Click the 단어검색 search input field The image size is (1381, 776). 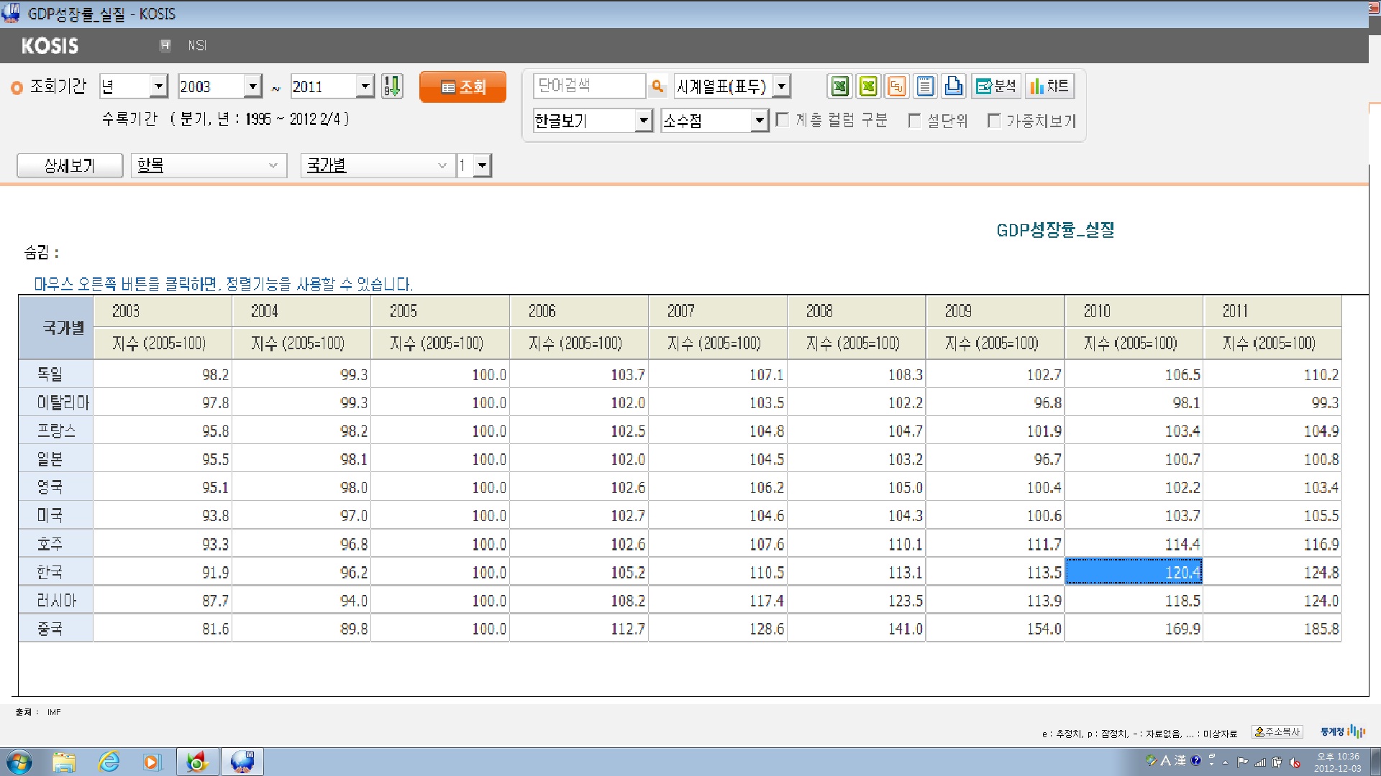[x=589, y=86]
